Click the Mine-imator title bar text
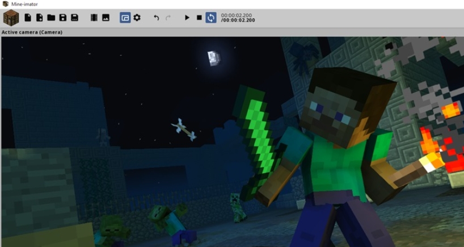Screen dimensions: 464x247 click(x=24, y=4)
